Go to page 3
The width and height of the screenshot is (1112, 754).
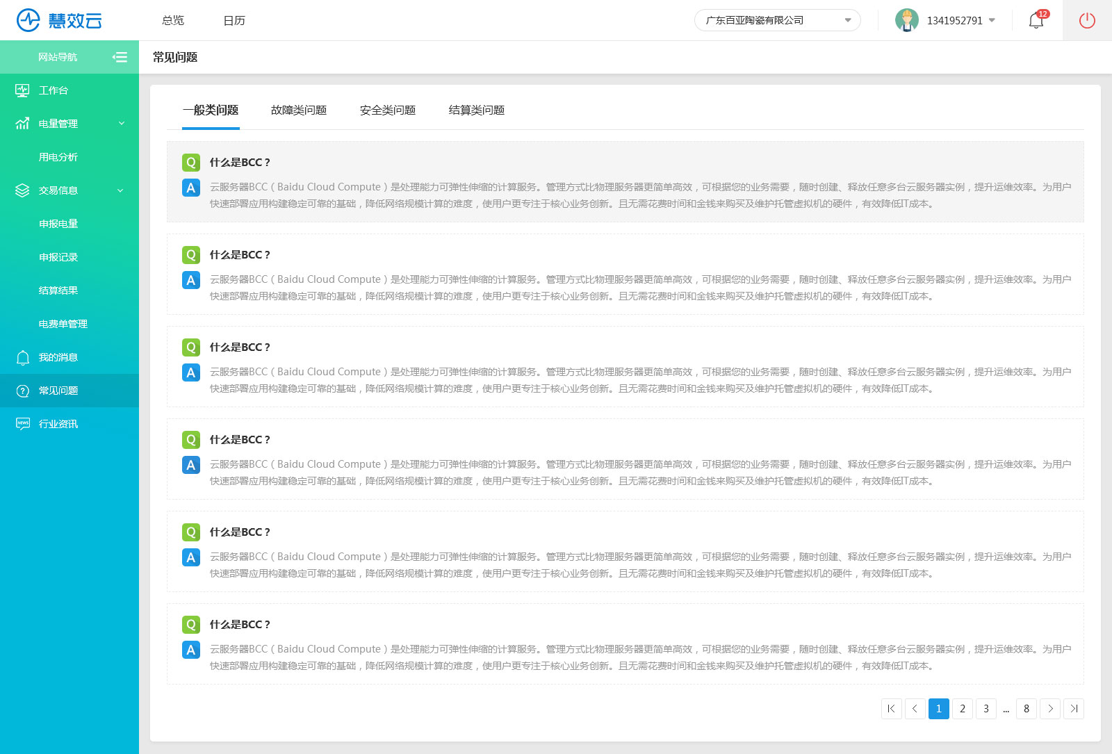(x=986, y=709)
